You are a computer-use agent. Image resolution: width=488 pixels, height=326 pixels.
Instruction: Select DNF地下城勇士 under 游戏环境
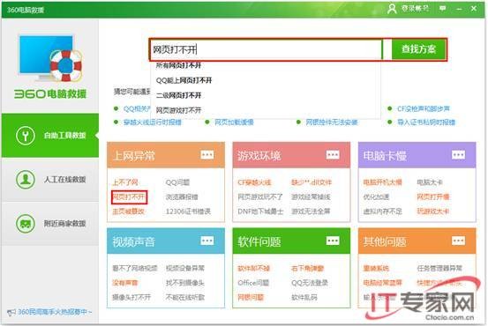[x=260, y=211]
